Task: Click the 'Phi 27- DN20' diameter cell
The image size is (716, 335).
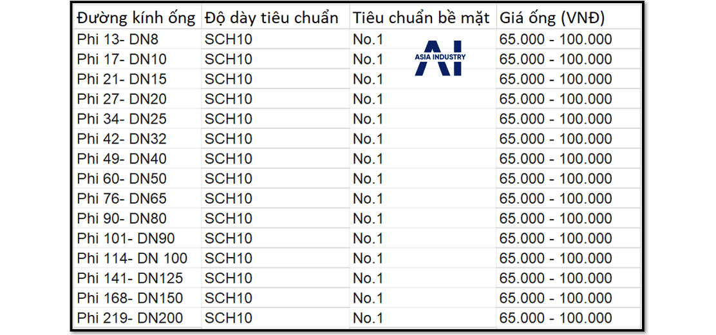Action: pos(122,99)
